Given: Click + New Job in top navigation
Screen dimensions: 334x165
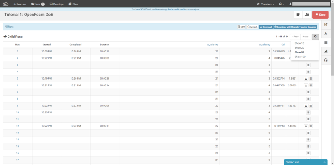Looking at the screenshot, I should (x=20, y=4).
